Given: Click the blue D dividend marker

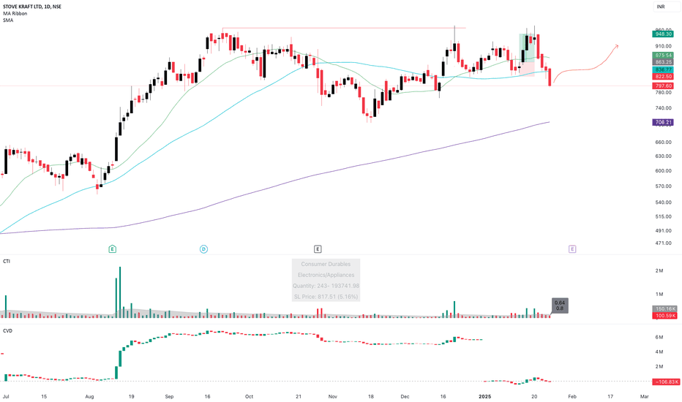Looking at the screenshot, I should coord(203,249).
